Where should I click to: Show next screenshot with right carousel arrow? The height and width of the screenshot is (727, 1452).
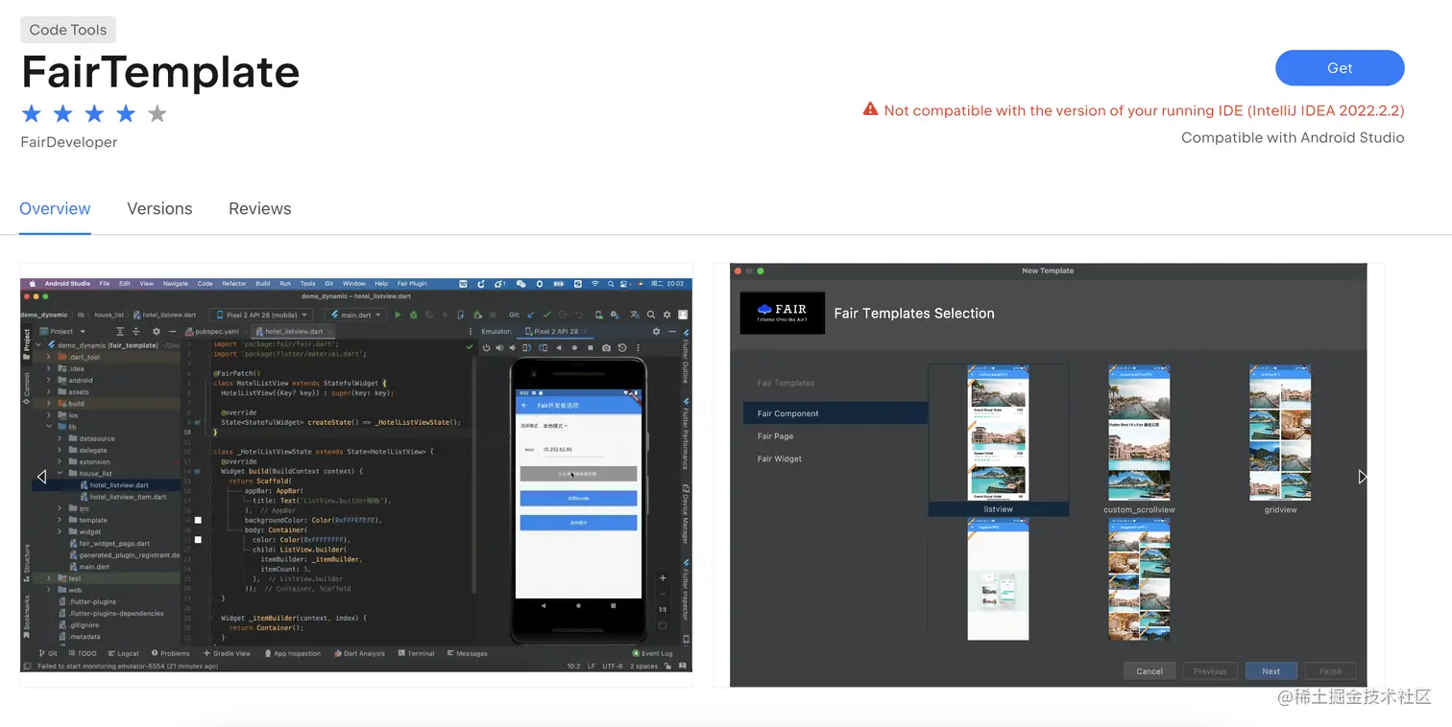[x=1363, y=477]
